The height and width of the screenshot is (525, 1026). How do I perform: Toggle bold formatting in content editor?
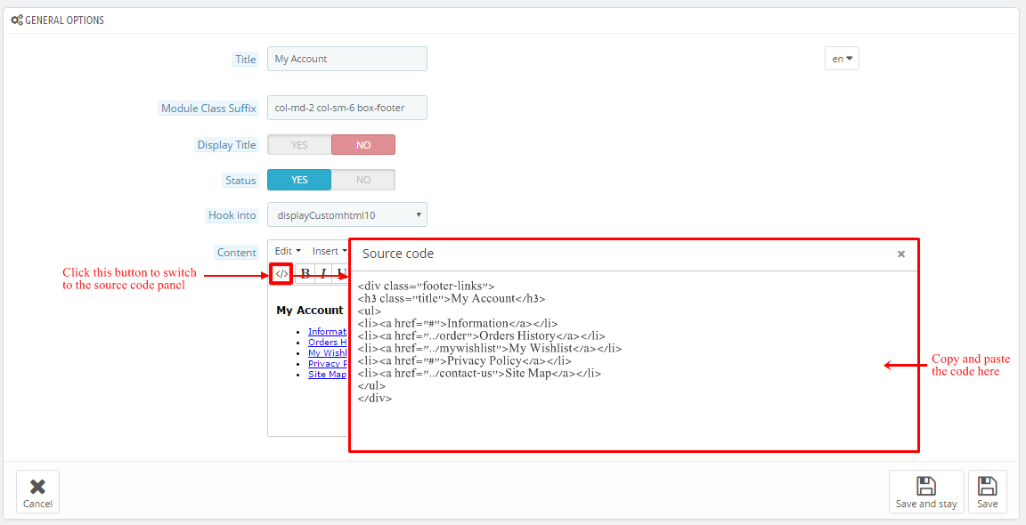(x=305, y=274)
